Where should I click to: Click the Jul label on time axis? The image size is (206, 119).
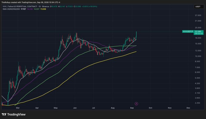coord(93,108)
